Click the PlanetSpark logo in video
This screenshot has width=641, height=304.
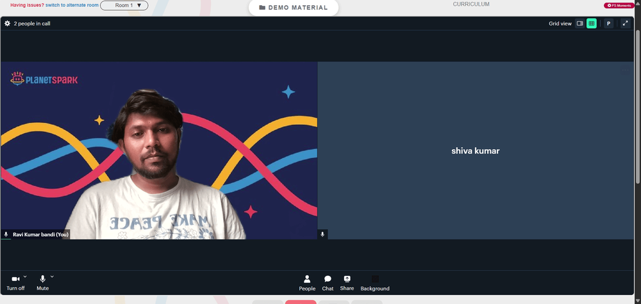(44, 79)
